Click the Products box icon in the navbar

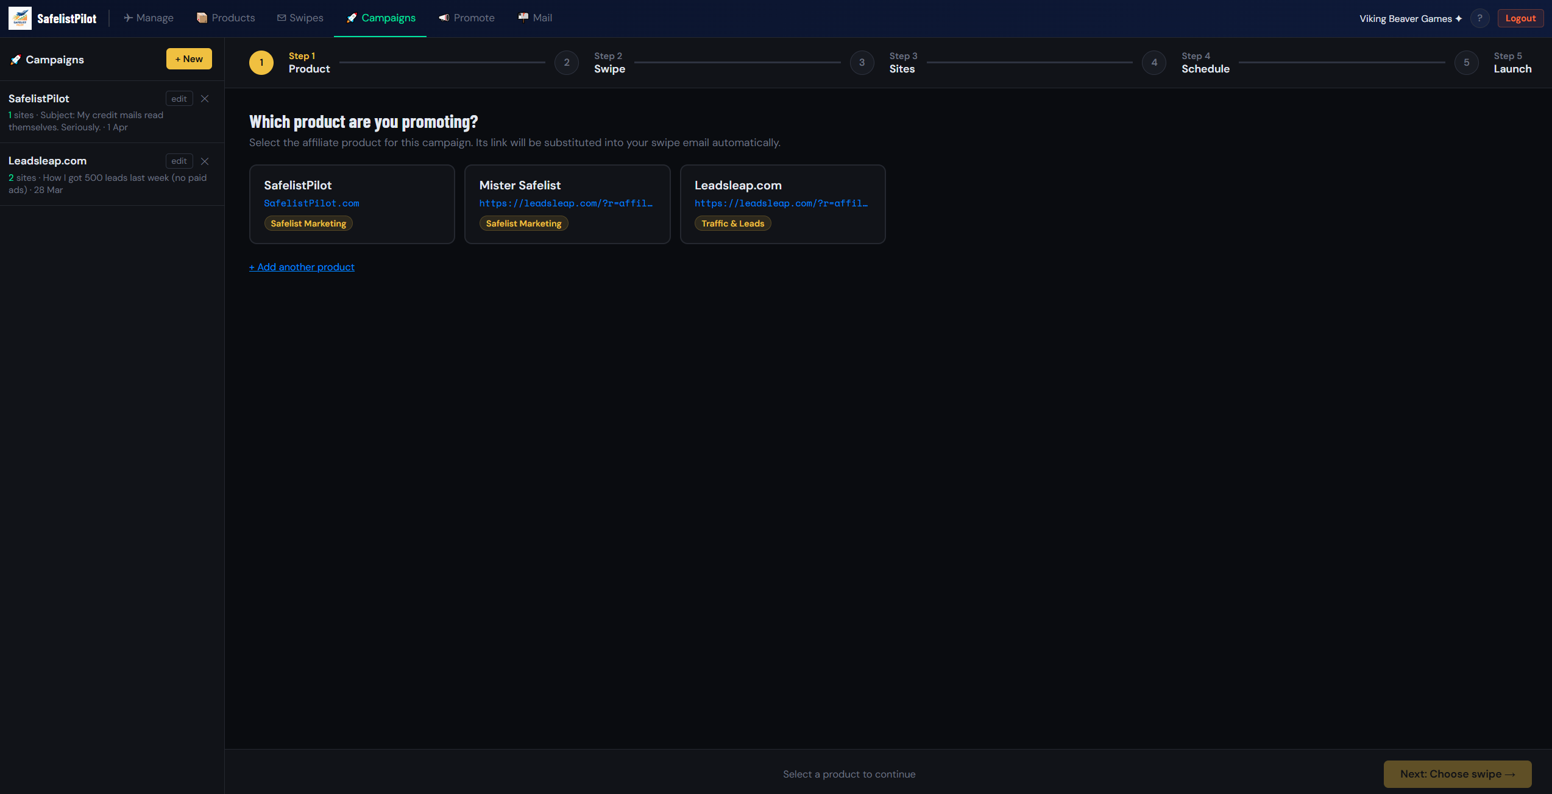click(201, 18)
